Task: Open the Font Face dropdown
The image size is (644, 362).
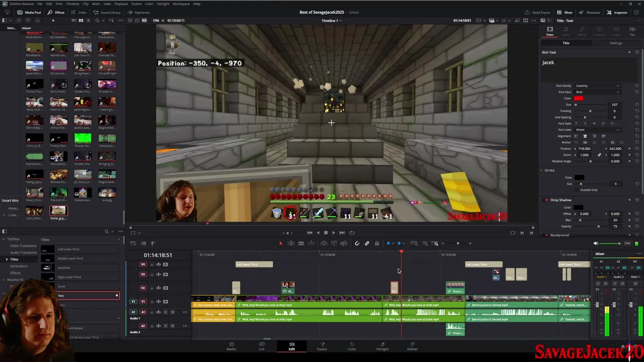Action: click(597, 92)
